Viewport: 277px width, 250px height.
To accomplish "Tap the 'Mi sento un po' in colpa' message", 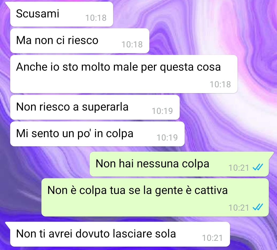I will pos(97,134).
